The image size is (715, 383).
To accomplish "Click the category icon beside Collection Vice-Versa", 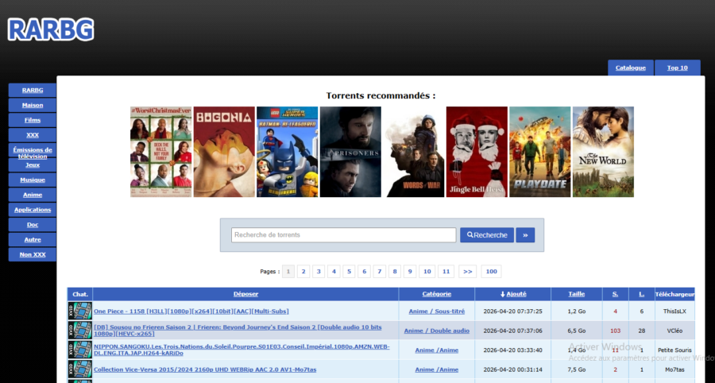I will [x=80, y=369].
